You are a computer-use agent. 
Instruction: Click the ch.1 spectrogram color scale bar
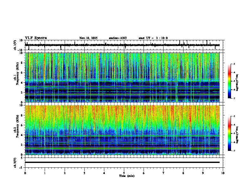[x=229, y=81]
